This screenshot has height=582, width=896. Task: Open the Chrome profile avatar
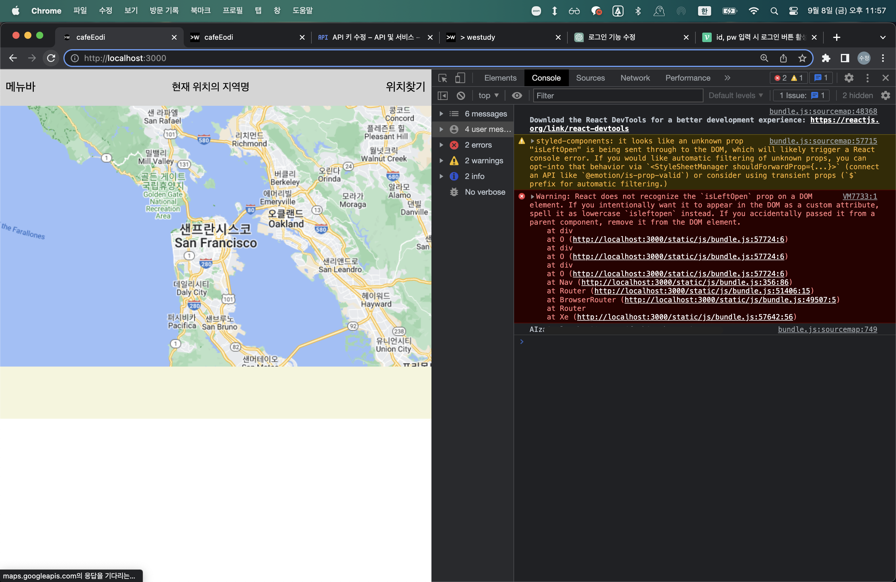tap(864, 58)
